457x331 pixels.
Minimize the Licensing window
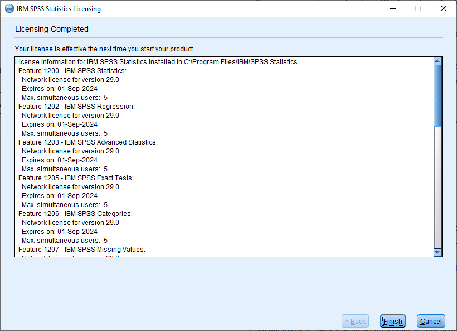tap(393, 8)
